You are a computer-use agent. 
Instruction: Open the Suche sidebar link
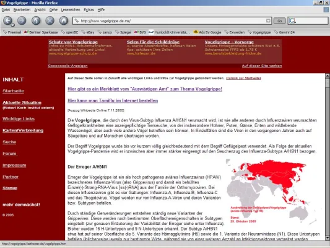[9, 142]
